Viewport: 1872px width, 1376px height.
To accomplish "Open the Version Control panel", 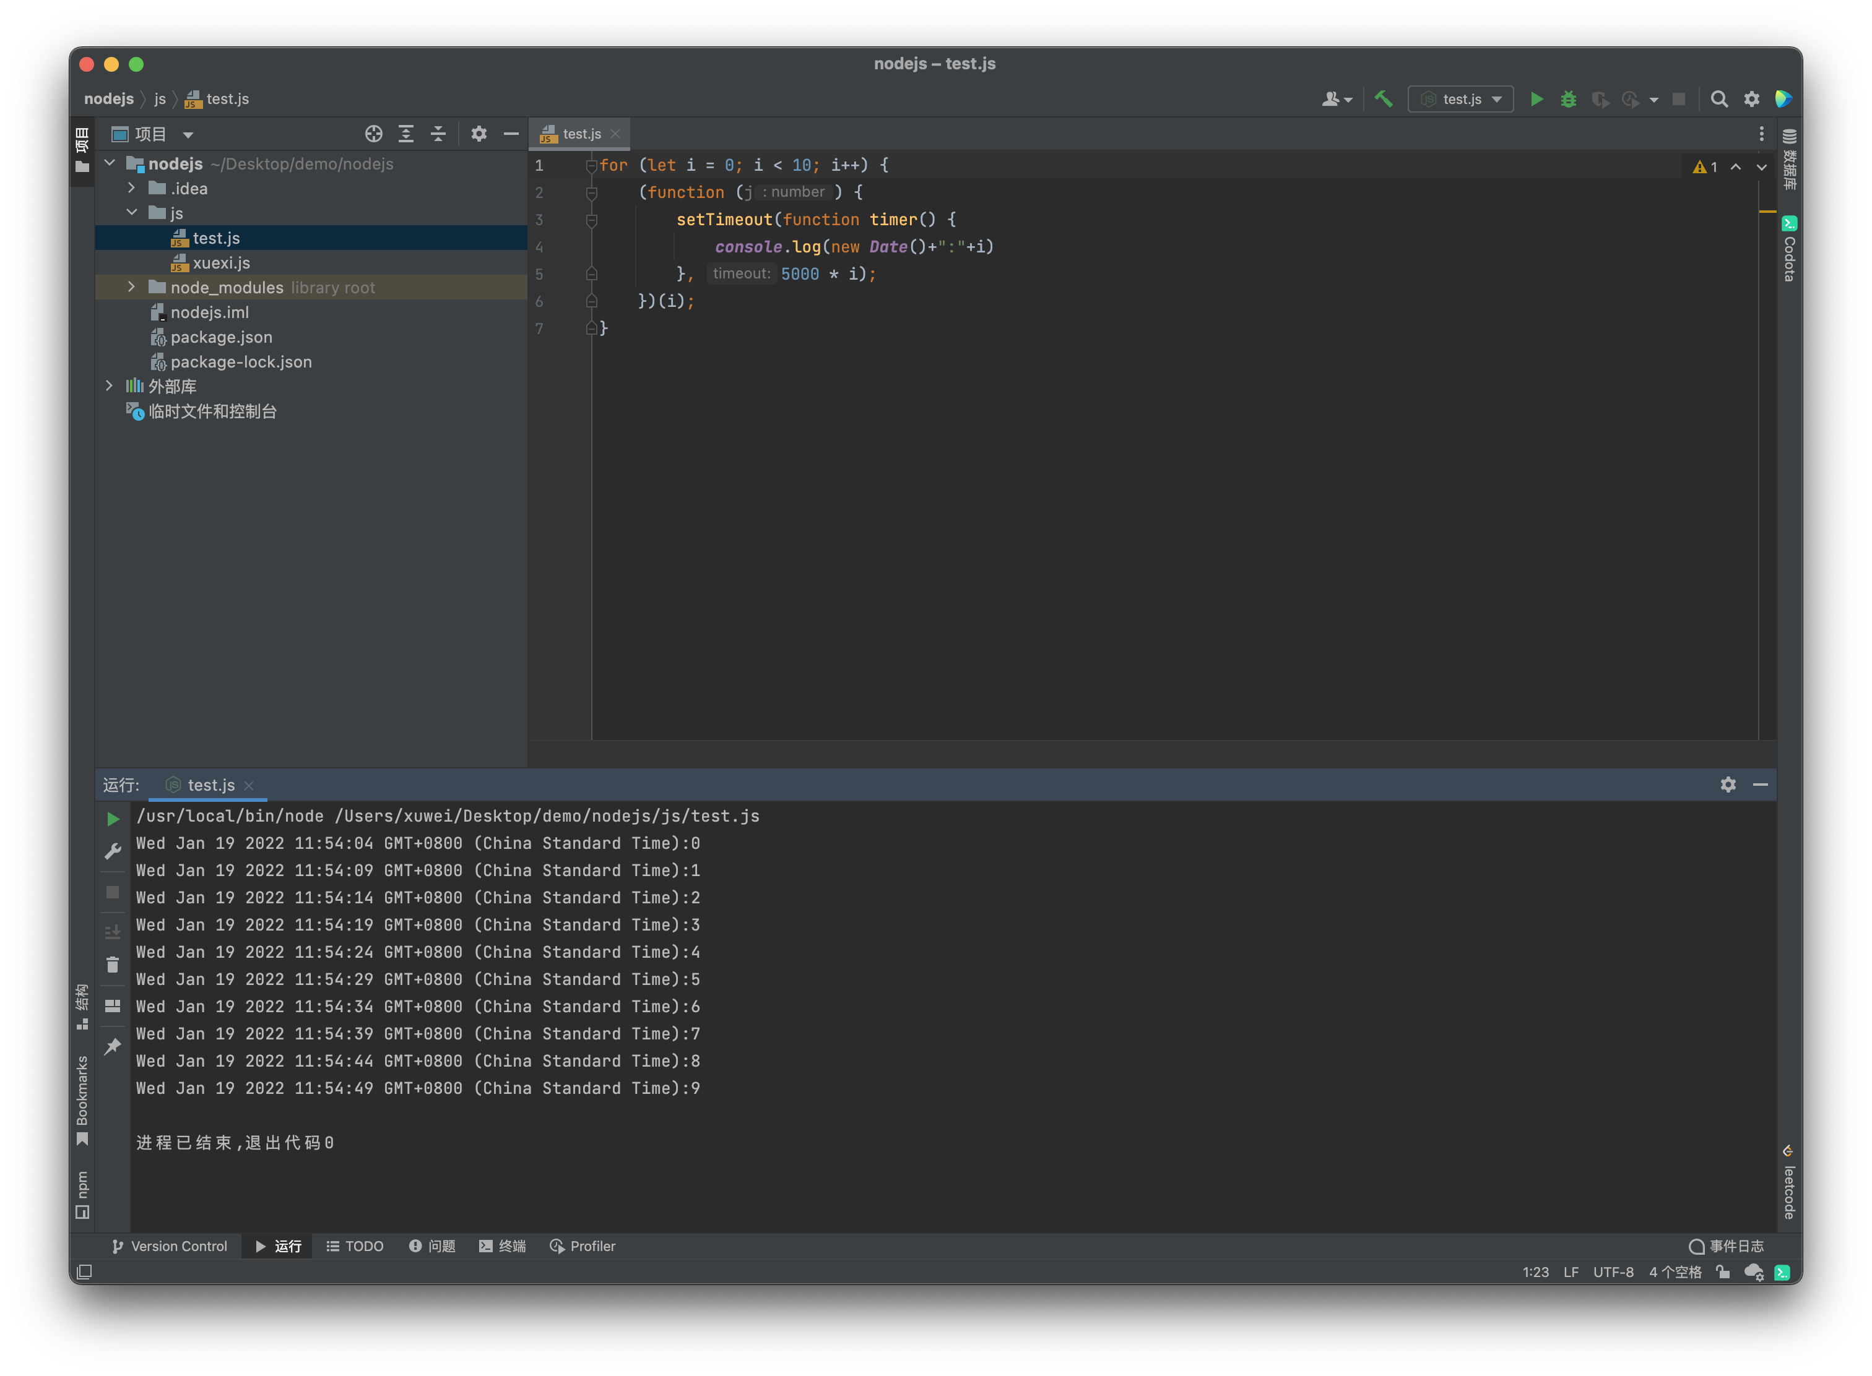I will [x=169, y=1246].
